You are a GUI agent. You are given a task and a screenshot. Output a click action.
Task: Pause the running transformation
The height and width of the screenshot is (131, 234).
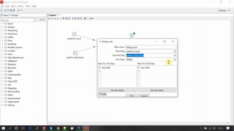point(55,19)
